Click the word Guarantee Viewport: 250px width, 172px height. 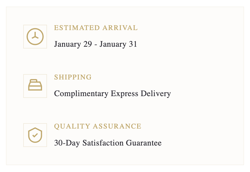(x=144, y=143)
